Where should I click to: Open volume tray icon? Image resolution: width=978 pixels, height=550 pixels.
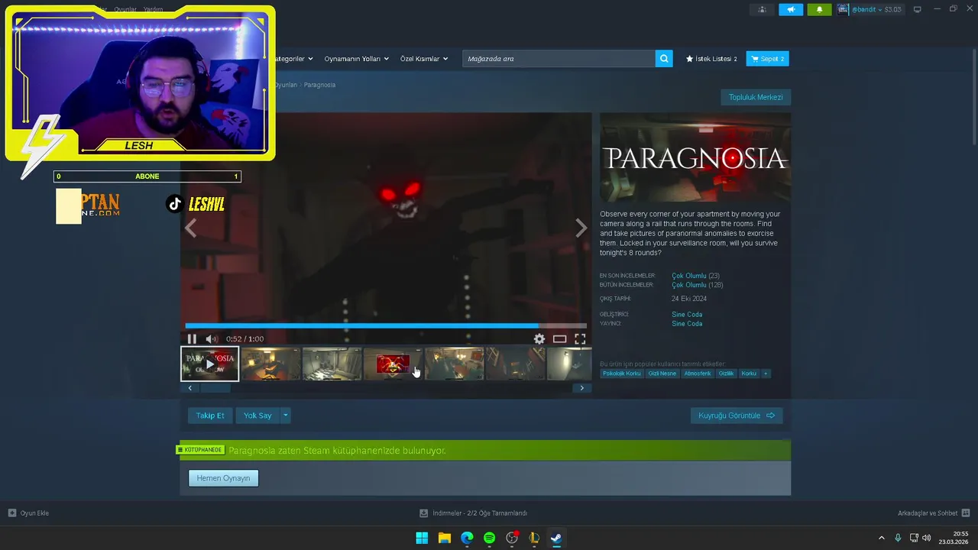(927, 538)
